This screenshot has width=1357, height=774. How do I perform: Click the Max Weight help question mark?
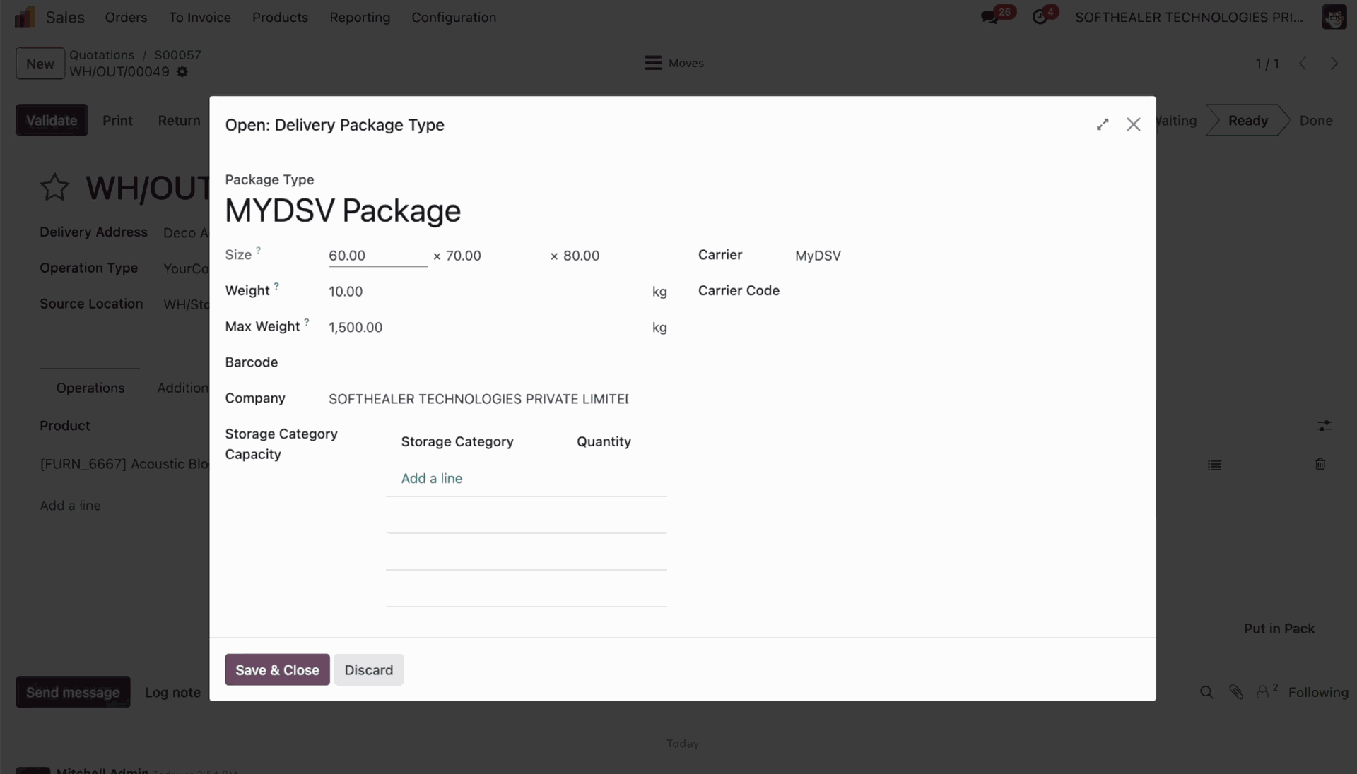tap(307, 322)
